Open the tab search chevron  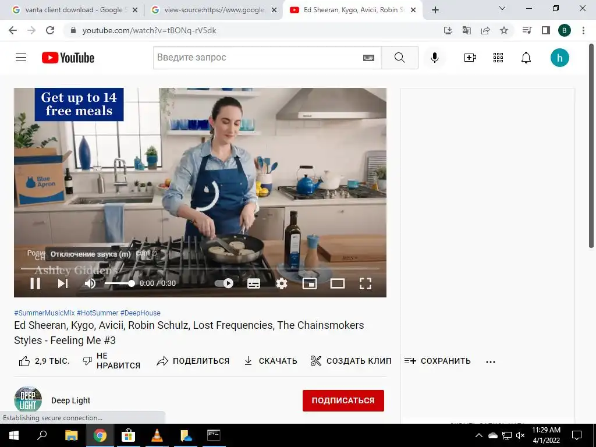pos(502,8)
